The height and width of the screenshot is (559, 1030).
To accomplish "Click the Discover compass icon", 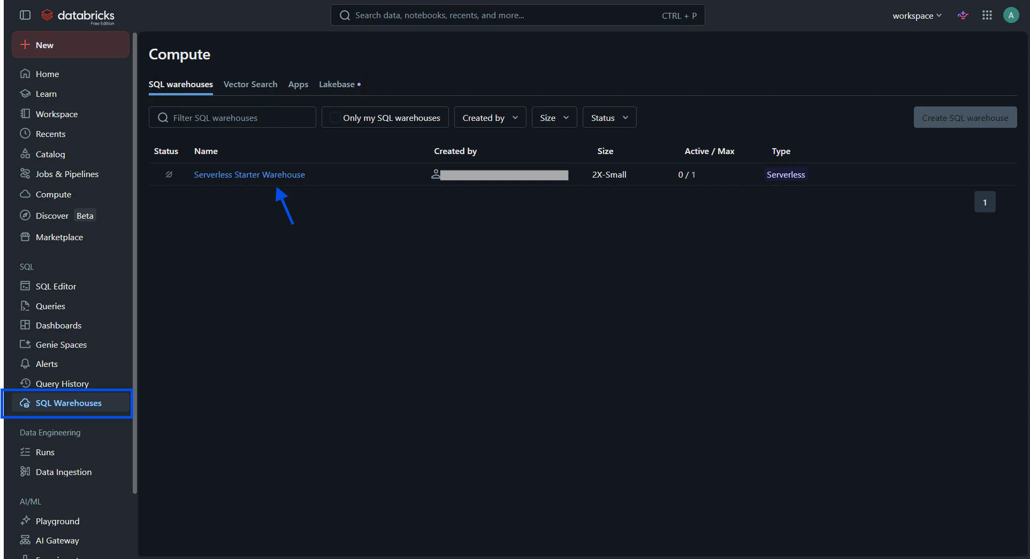I will 25,215.
